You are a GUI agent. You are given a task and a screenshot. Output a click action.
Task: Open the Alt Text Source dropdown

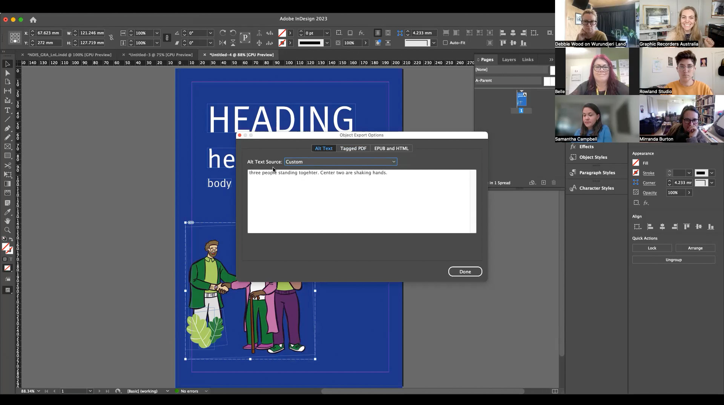click(394, 161)
